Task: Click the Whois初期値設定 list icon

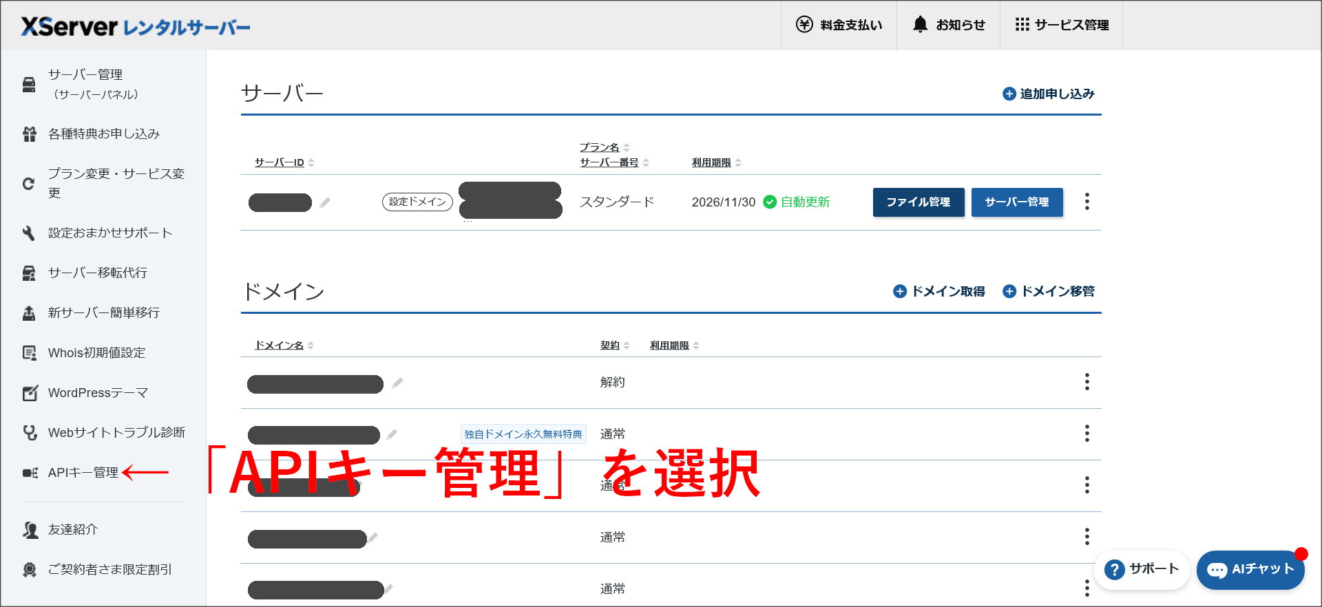Action: pyautogui.click(x=30, y=353)
